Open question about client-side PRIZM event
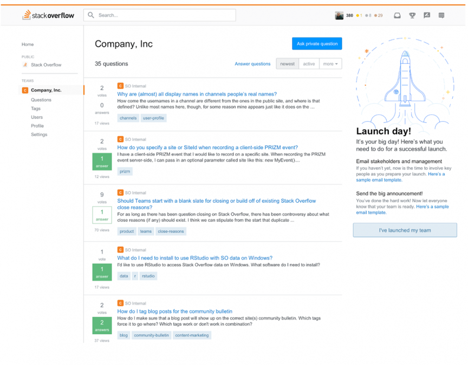The height and width of the screenshot is (365, 468). click(x=207, y=147)
